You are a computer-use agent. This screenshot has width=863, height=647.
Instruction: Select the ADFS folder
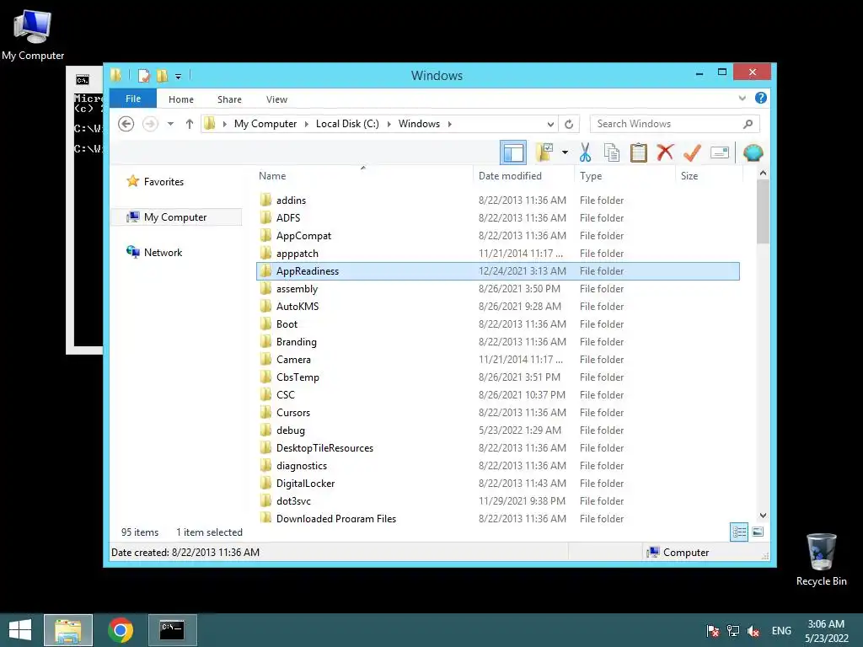tap(498, 218)
